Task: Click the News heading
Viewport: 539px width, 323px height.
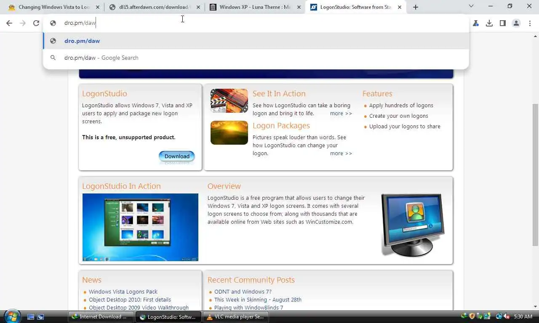Action: [92, 280]
